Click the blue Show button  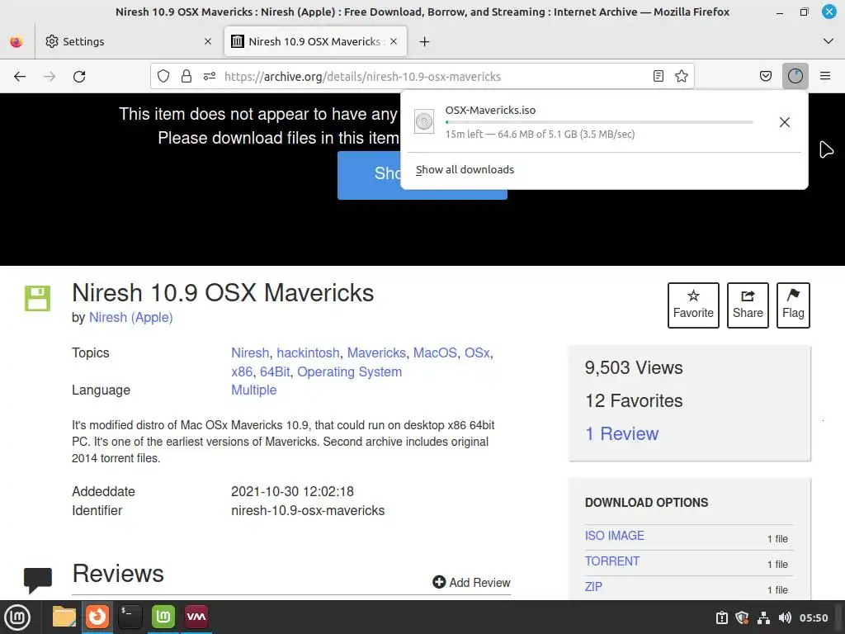[x=422, y=175]
